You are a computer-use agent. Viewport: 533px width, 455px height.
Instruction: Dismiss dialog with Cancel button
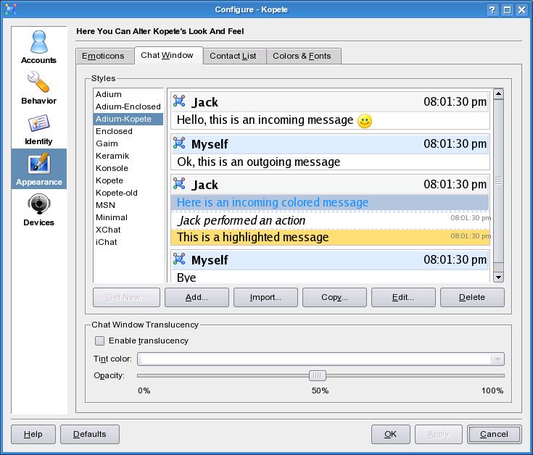pyautogui.click(x=495, y=434)
